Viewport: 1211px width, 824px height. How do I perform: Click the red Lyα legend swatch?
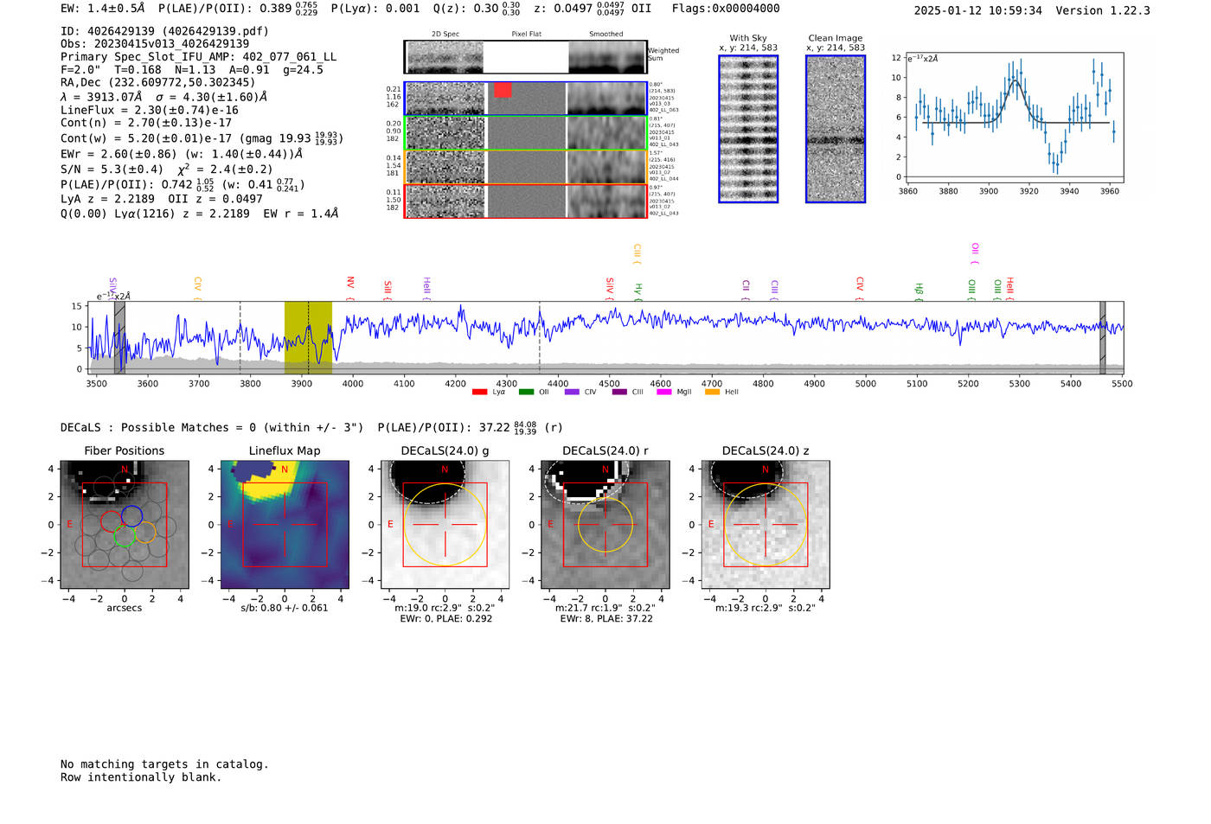pyautogui.click(x=479, y=392)
